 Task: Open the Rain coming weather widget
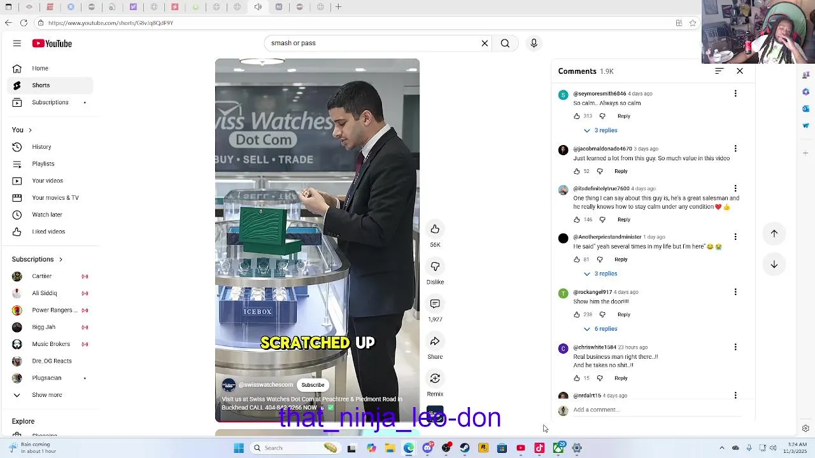pos(33,448)
